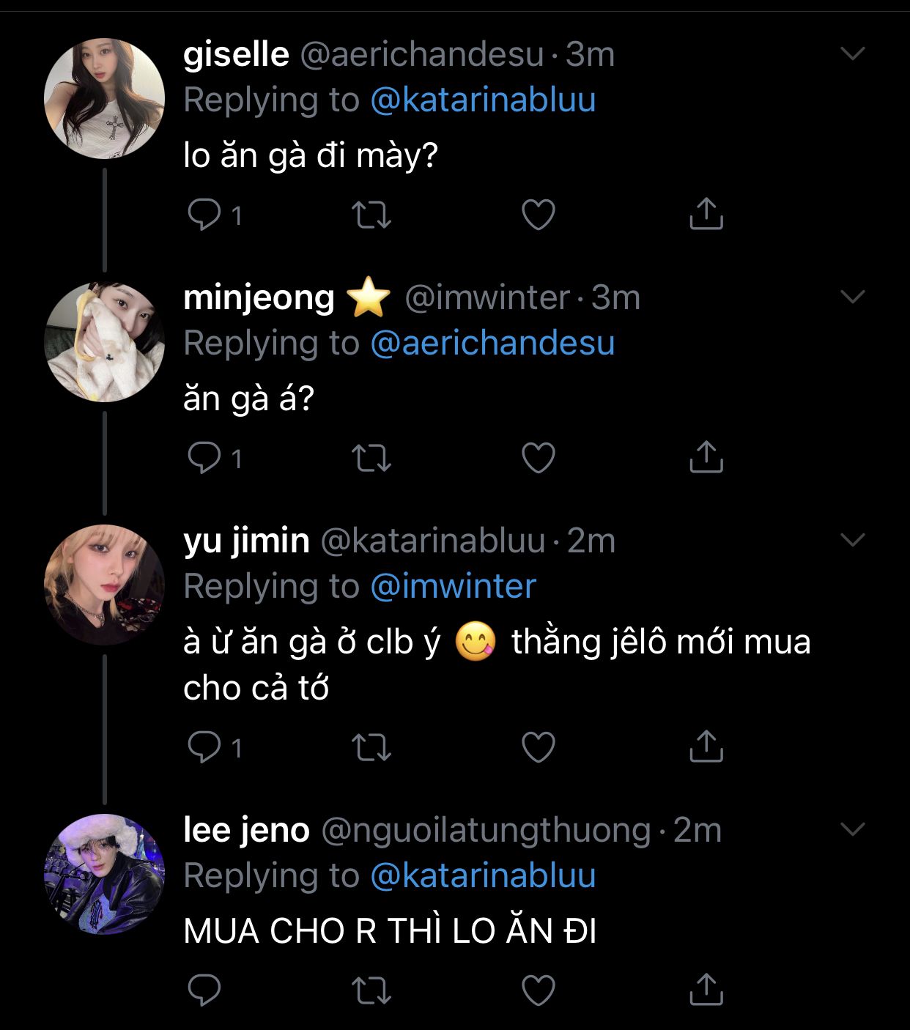The image size is (910, 1030).
Task: Reply to giselle's tweet
Action: [204, 215]
